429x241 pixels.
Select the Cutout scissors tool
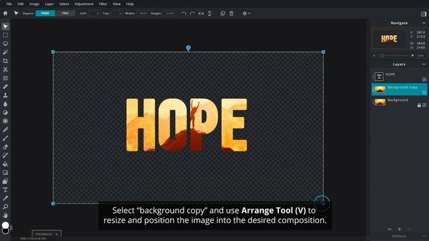[x=5, y=70]
